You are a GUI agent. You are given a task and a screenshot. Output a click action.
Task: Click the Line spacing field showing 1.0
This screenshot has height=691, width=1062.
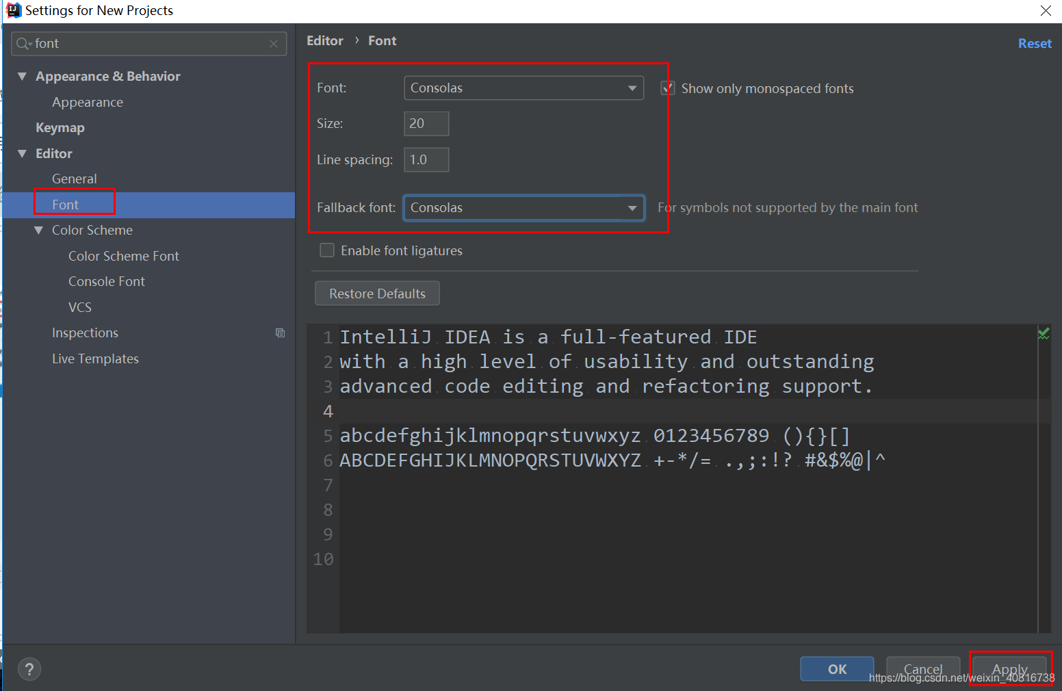coord(426,160)
